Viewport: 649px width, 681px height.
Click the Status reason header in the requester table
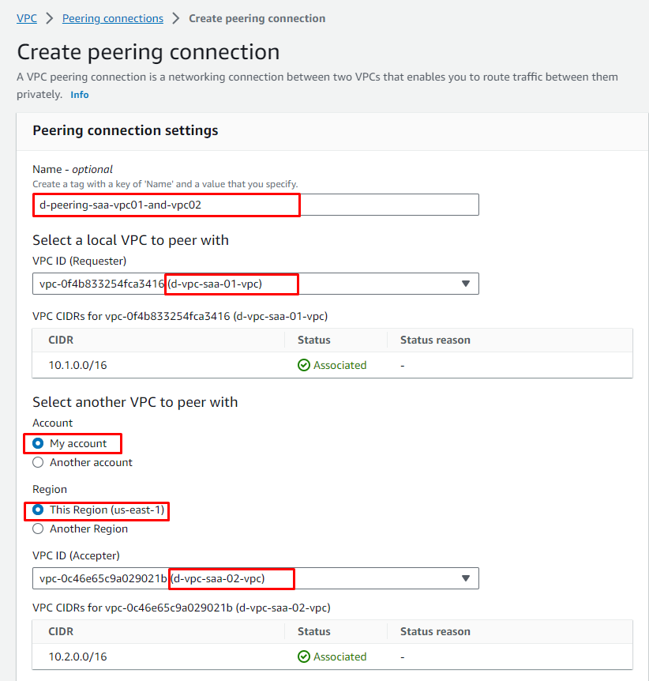[435, 340]
